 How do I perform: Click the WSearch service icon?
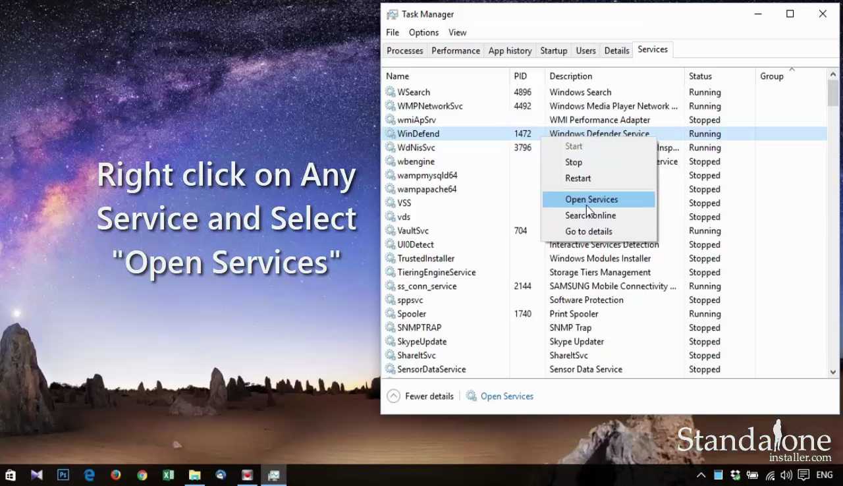(x=391, y=92)
